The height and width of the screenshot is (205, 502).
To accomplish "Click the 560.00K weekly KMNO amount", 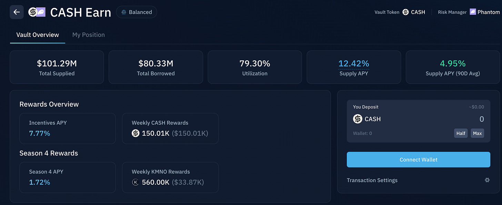I will click(x=155, y=182).
